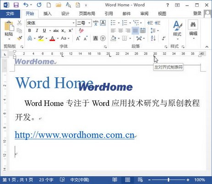Click tab stop marker at ruler 20

[x=110, y=56]
